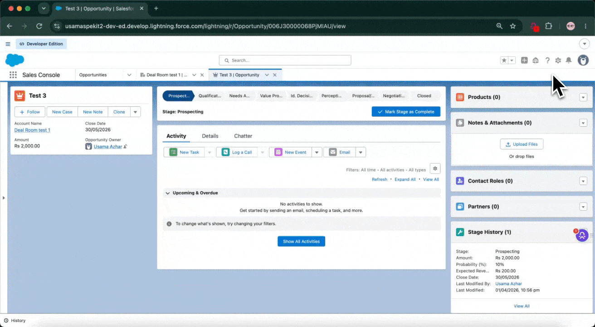
Task: Open the Usama Azhar owner link
Action: coord(108,147)
